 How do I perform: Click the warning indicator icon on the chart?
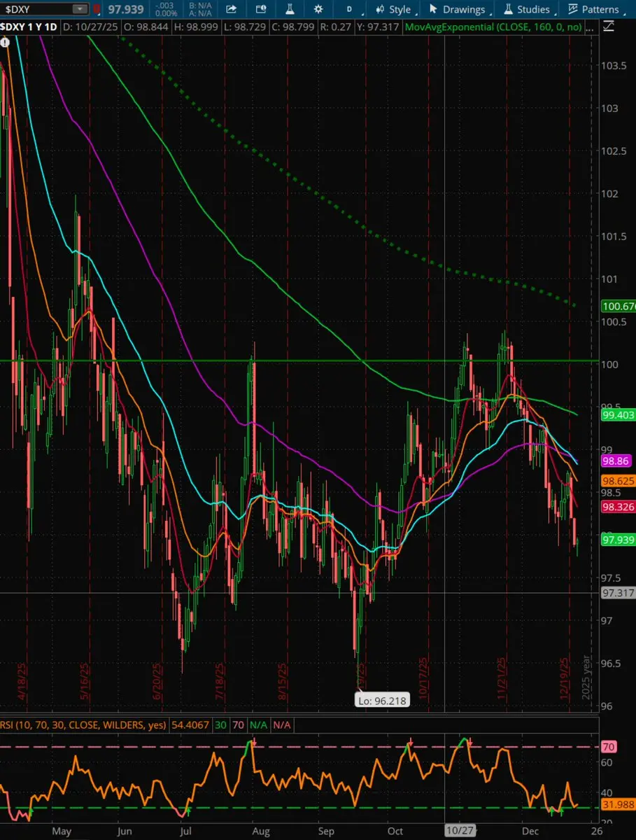point(6,43)
